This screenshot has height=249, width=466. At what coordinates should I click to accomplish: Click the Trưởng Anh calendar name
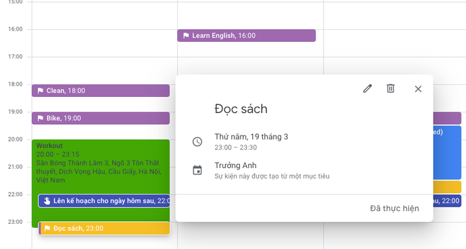click(236, 165)
